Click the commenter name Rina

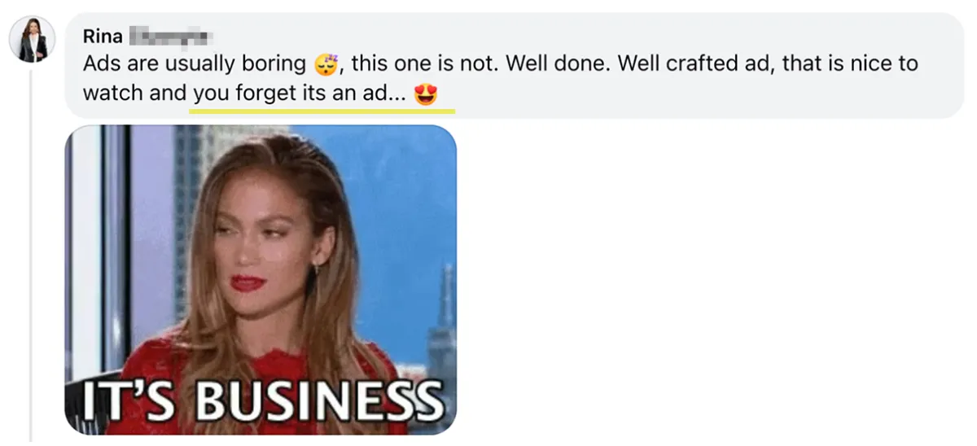click(x=103, y=36)
